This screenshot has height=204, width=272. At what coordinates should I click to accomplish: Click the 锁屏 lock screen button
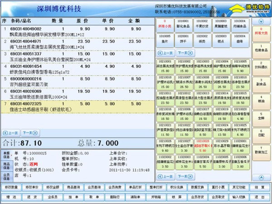(x=177, y=197)
